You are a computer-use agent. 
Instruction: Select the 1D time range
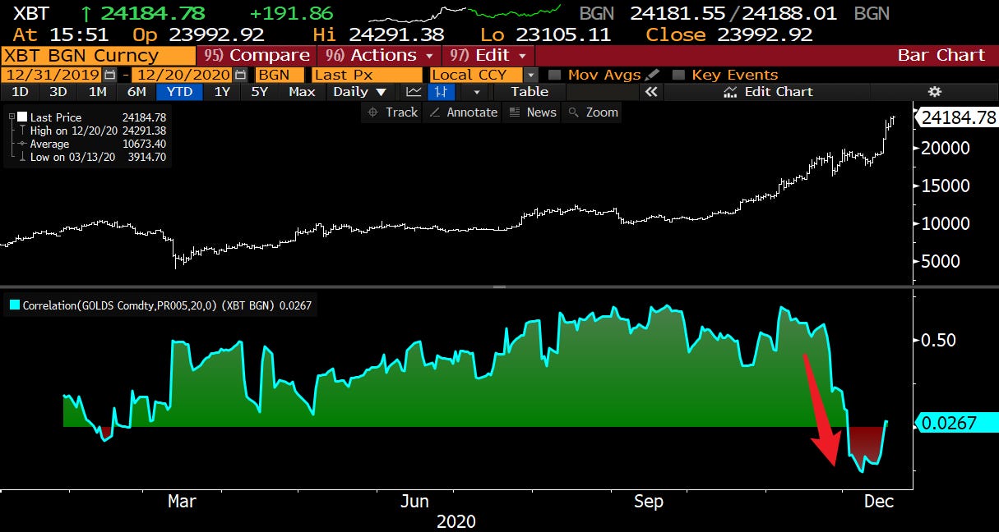20,92
